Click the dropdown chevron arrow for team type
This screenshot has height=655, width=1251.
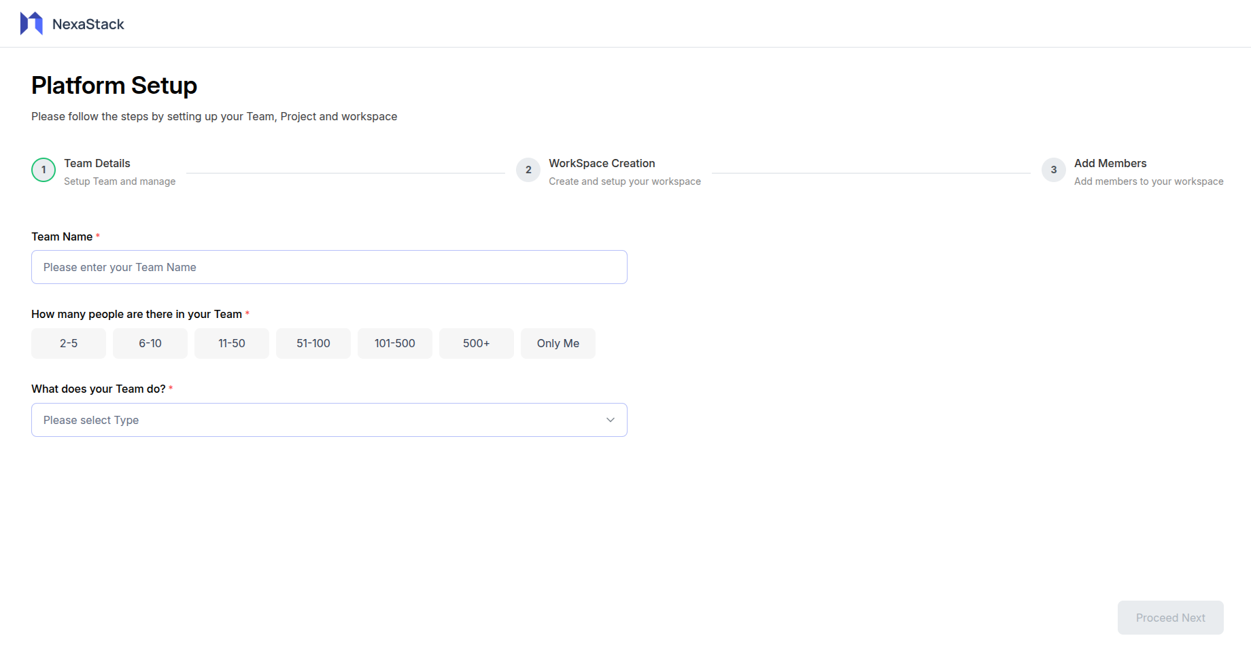(611, 420)
